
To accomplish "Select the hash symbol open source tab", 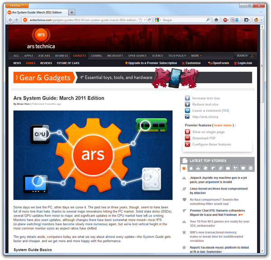I will click(x=220, y=168).
